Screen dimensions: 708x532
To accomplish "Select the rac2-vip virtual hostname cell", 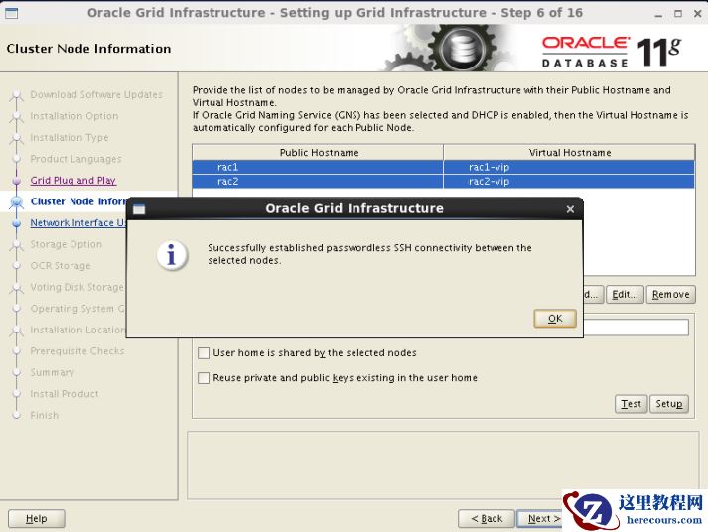I will 569,182.
